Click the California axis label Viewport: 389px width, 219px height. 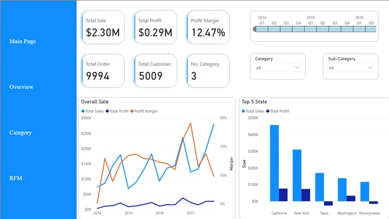coord(279,213)
